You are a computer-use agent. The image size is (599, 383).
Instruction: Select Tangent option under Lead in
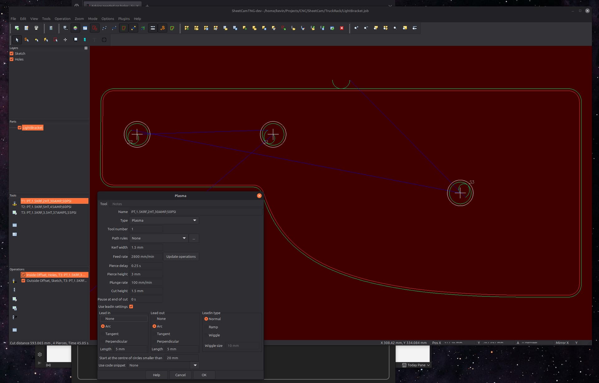pyautogui.click(x=112, y=334)
